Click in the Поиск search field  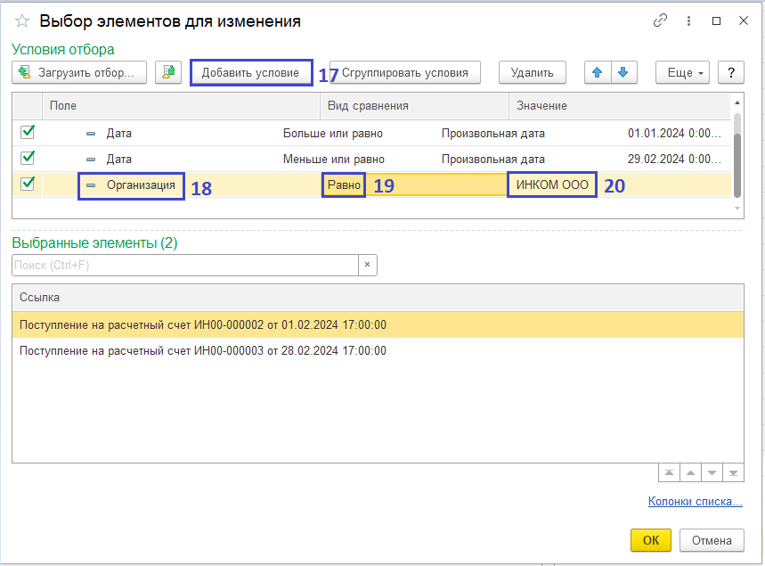[x=184, y=265]
